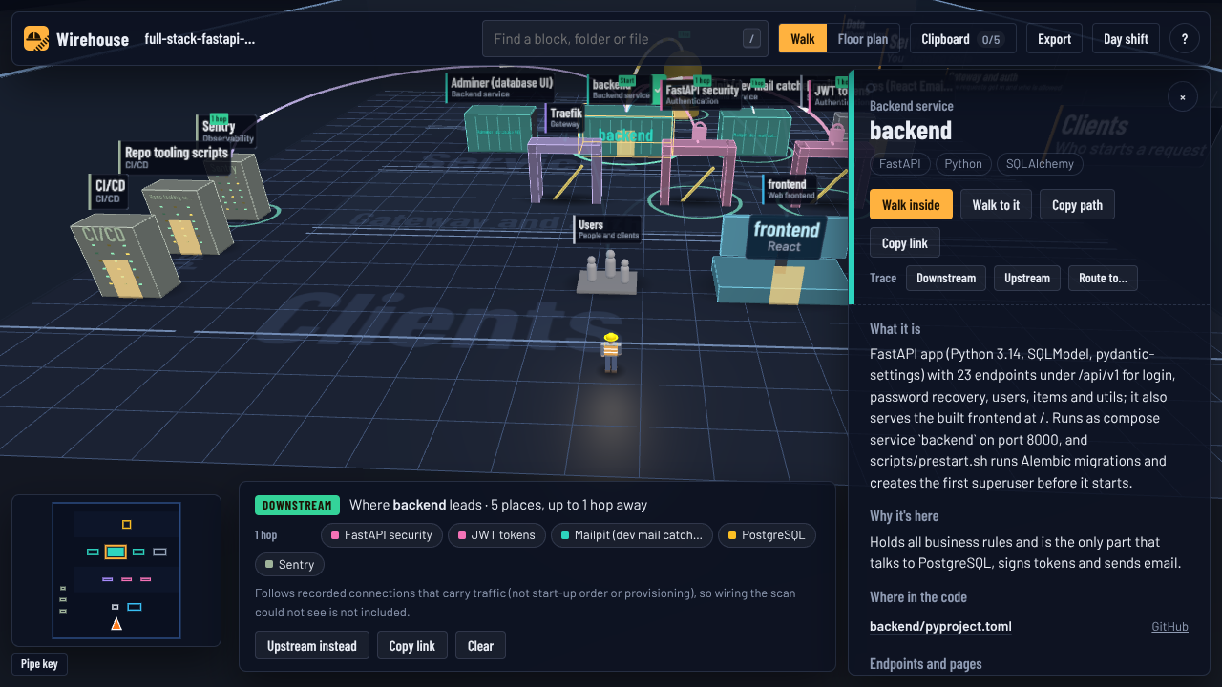Image resolution: width=1222 pixels, height=687 pixels.
Task: Toggle the Day shift lighting
Action: tap(1126, 39)
